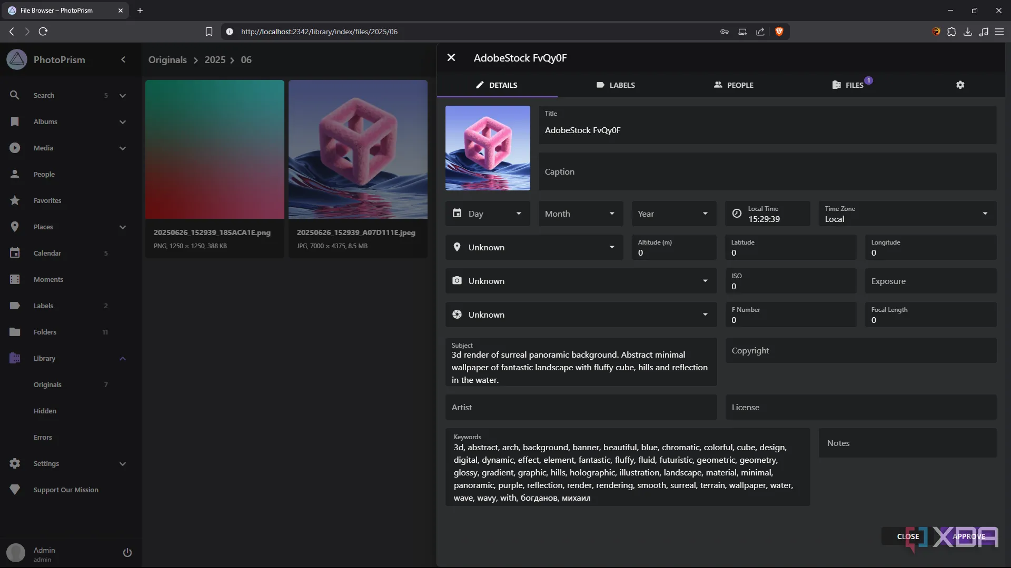Open the Month dropdown
Viewport: 1011px width, 568px height.
580,214
